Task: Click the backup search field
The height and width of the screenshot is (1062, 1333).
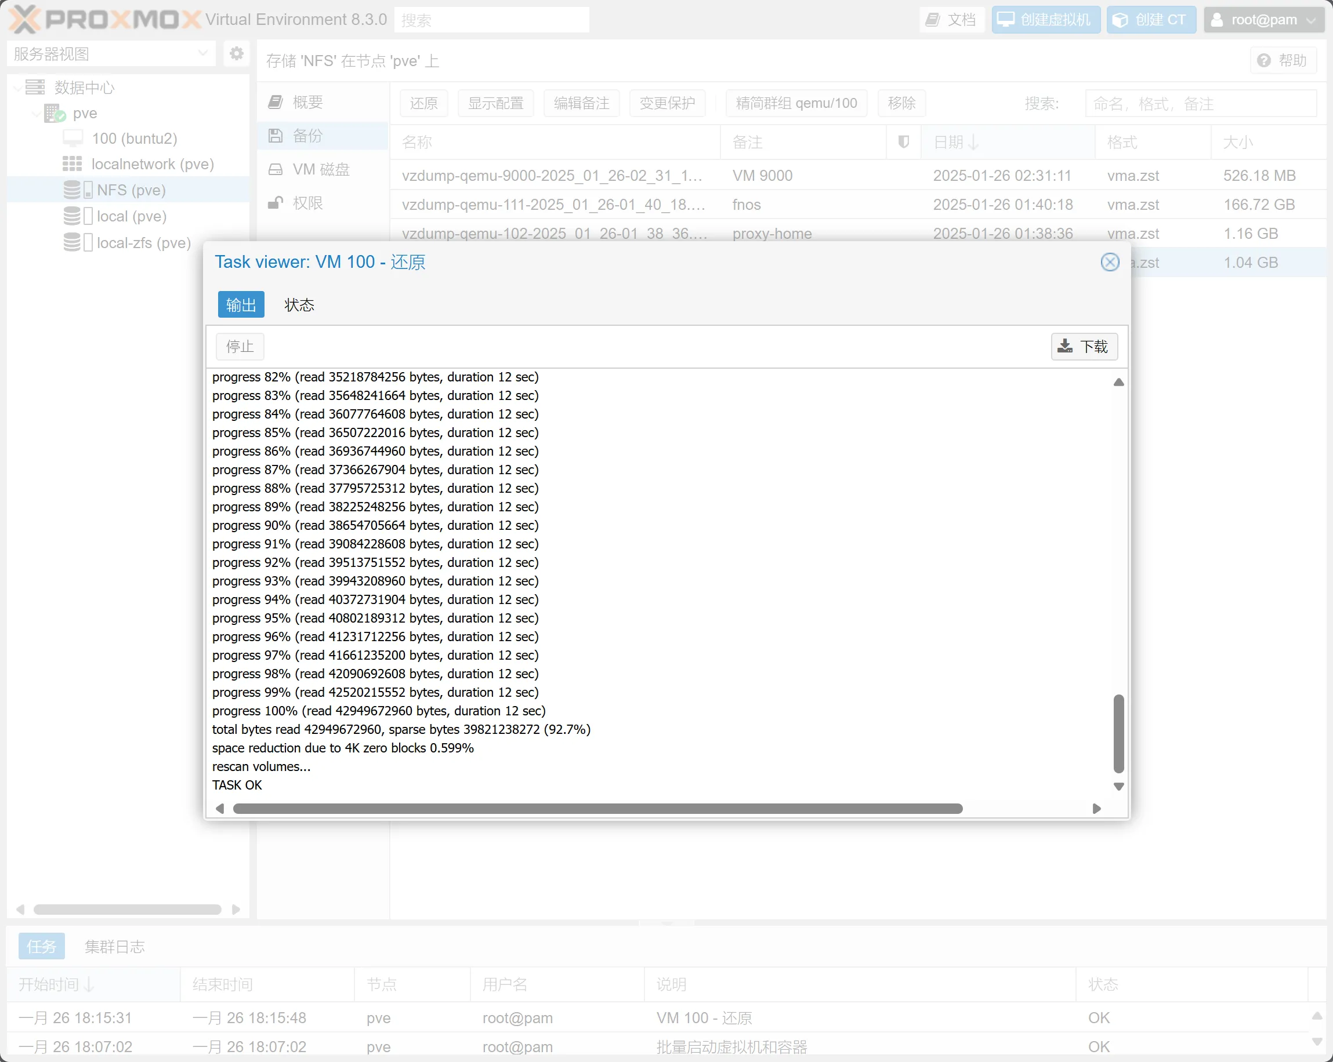Action: [1200, 103]
